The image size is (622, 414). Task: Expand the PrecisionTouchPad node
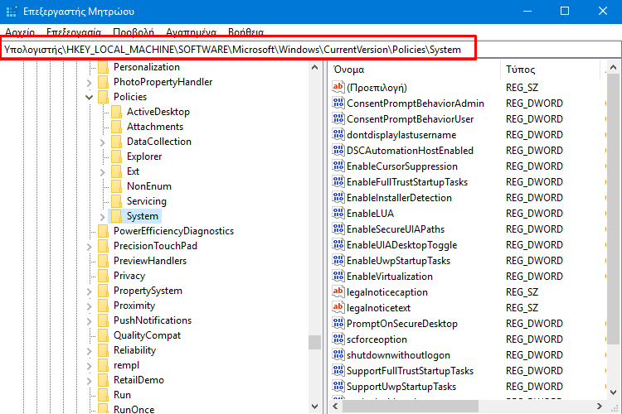(90, 247)
